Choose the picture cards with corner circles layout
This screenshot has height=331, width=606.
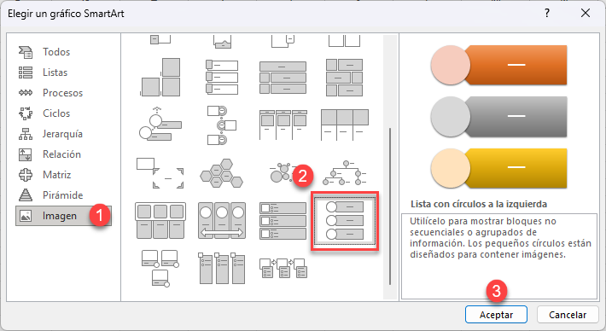[x=160, y=269]
